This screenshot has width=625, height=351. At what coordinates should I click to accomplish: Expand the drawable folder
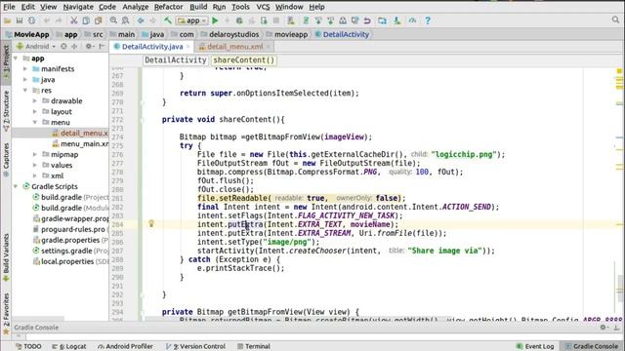pos(35,101)
